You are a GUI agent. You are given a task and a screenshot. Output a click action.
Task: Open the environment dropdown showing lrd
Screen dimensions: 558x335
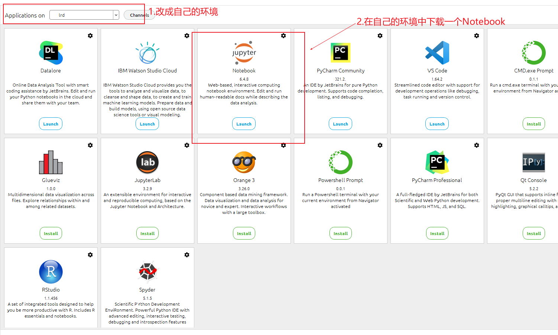click(x=84, y=15)
